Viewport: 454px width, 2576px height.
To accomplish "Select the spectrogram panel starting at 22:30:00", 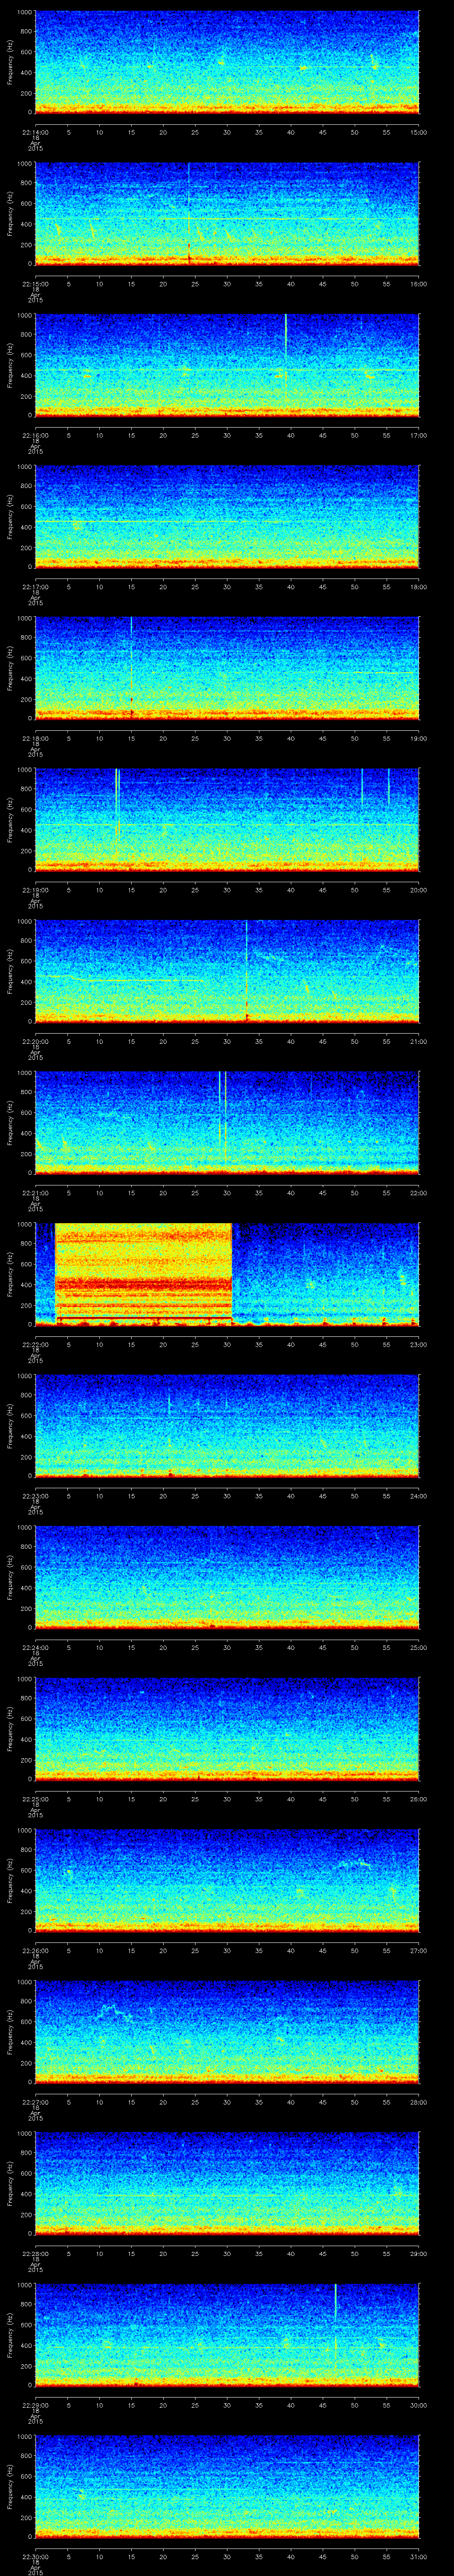I will (x=227, y=2486).
